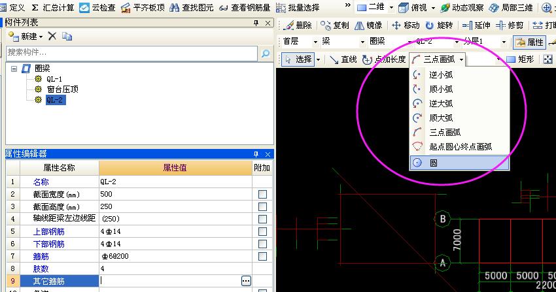
Task: Tick 附加 checkbox for 截面高度
Action: 262,206
